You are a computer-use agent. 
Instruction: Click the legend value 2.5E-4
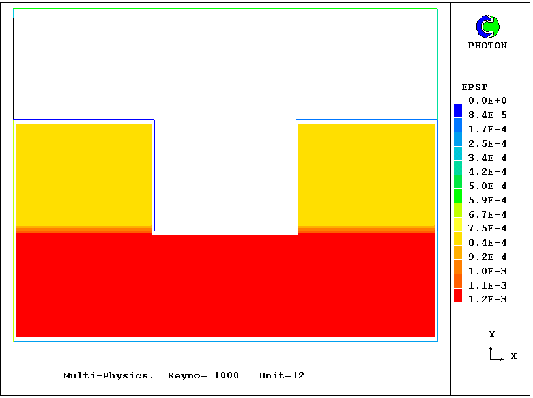[x=487, y=143]
